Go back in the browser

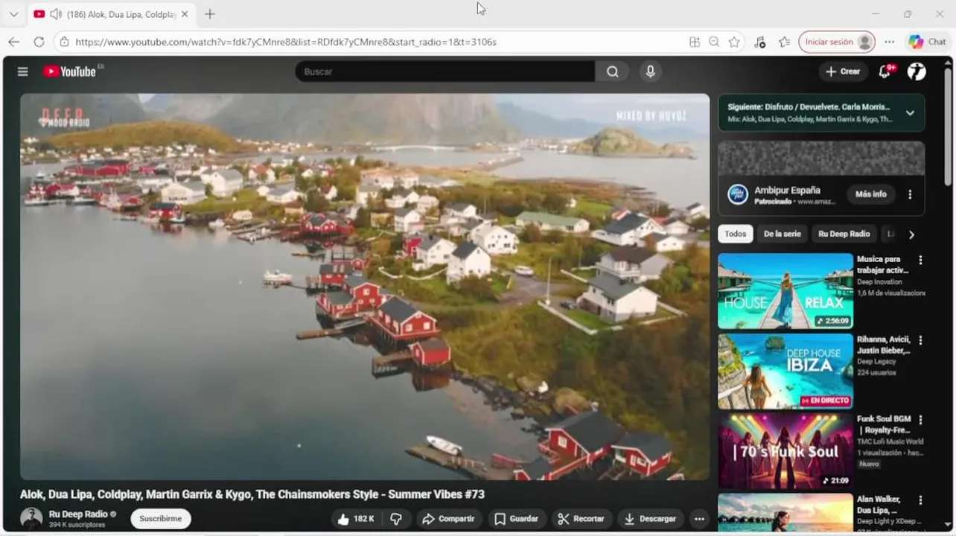coord(13,42)
